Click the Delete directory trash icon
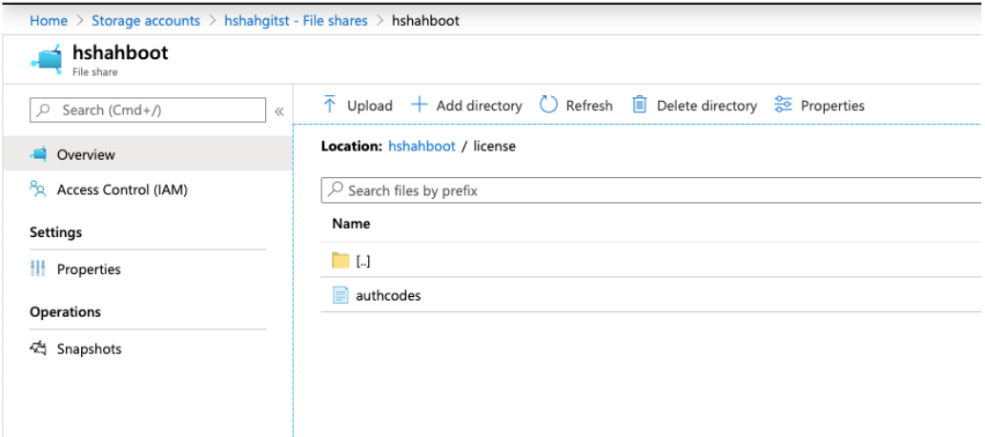Screen dimensions: 985x437 point(640,105)
